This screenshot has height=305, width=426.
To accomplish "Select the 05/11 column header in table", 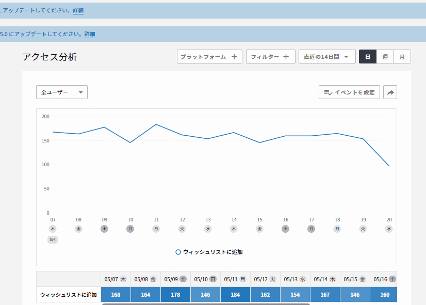I will [235, 279].
